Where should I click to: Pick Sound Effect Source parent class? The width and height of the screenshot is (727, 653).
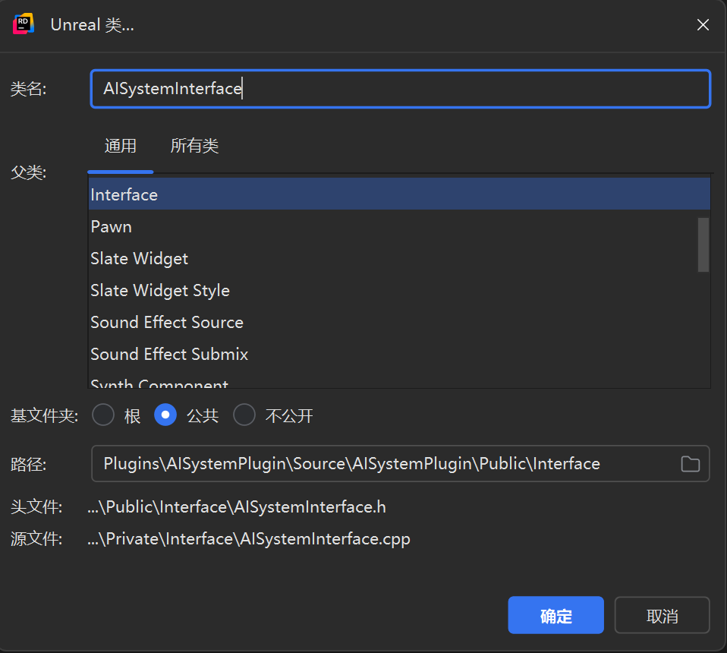(x=399, y=323)
